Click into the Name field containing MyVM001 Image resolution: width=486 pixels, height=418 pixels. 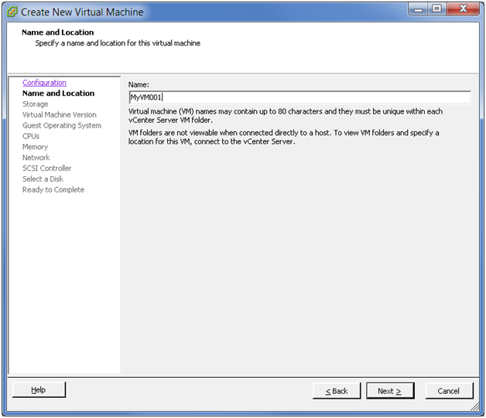[x=299, y=97]
